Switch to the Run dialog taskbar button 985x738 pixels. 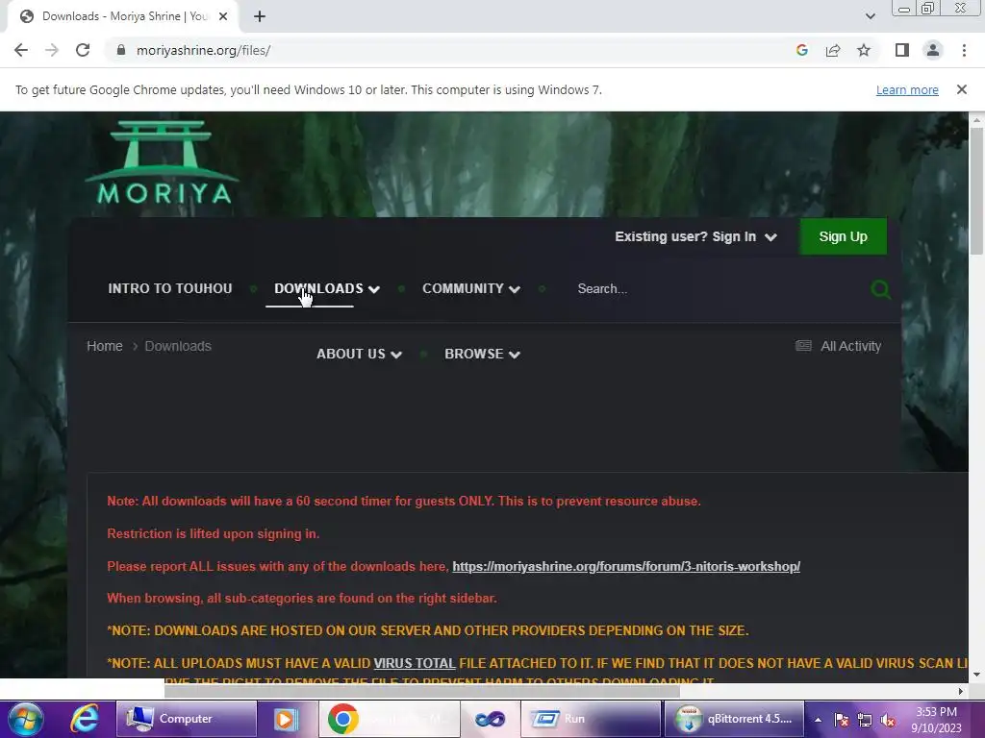(591, 719)
